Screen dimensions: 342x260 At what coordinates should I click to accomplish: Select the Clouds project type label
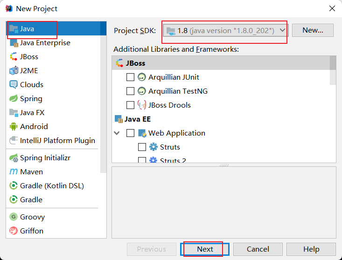(x=32, y=84)
